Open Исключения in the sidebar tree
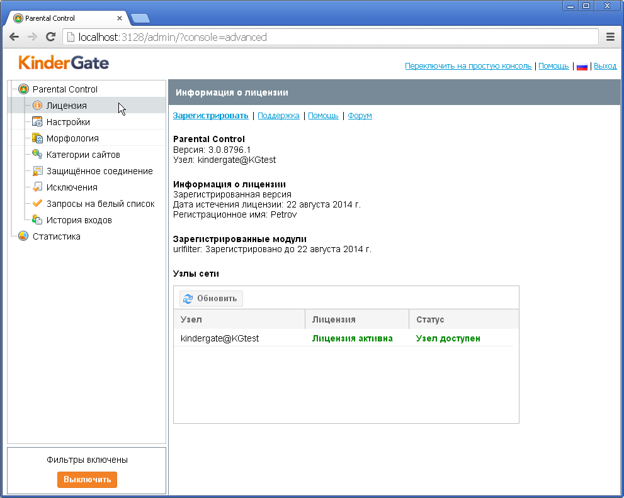 pos(72,187)
